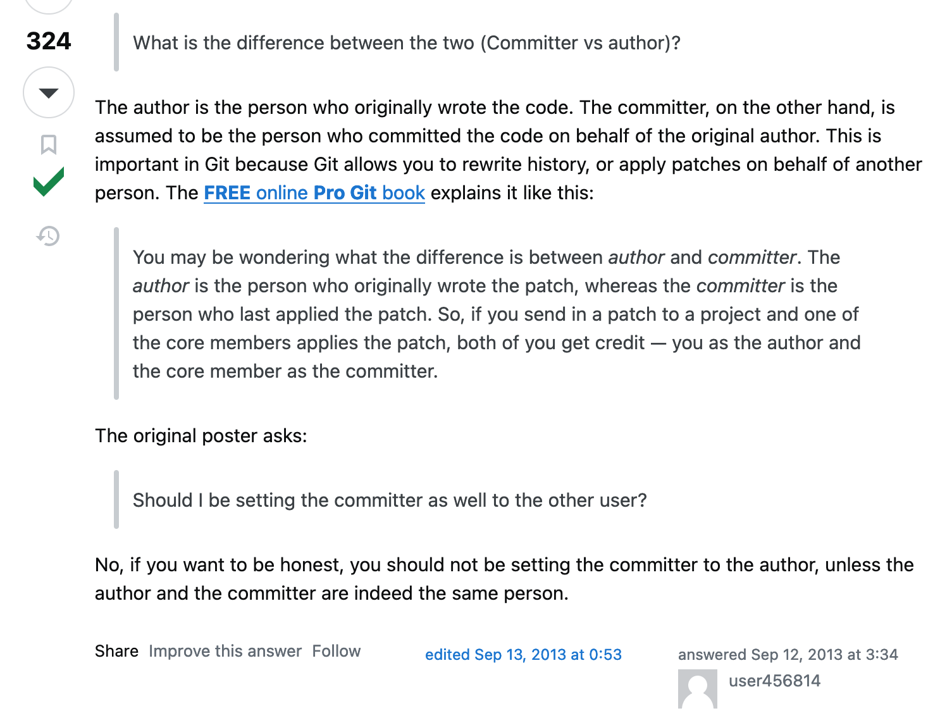Show the post activity history clock icon

point(48,236)
